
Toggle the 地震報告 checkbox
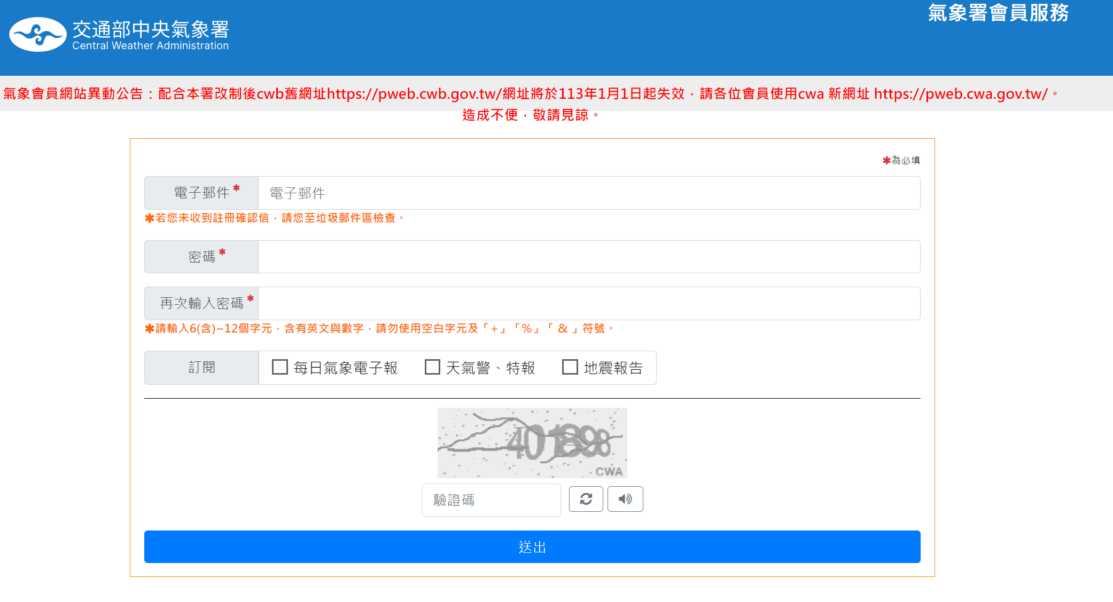(x=570, y=367)
